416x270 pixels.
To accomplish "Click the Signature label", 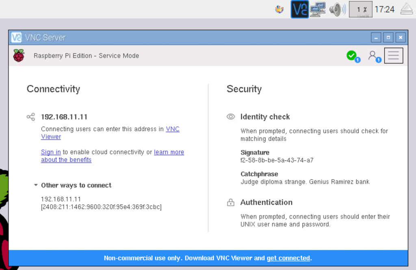I will point(255,152).
